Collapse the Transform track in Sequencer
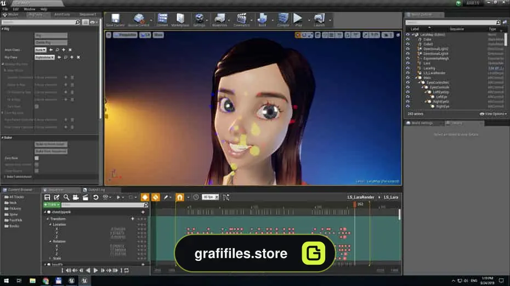 [x=48, y=219]
